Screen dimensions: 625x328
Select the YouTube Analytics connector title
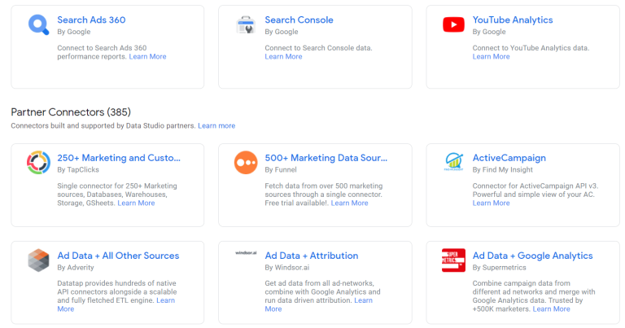[512, 20]
